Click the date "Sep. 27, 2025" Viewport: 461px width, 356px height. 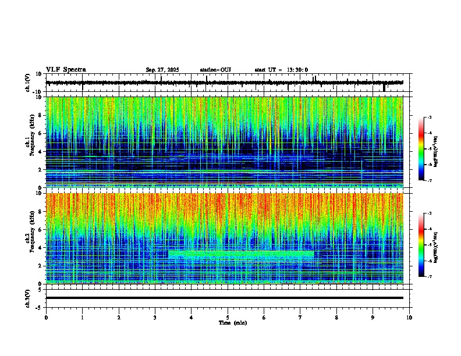[x=162, y=70]
